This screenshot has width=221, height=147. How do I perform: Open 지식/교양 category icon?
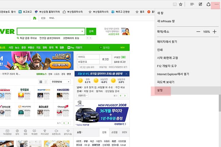45,132
